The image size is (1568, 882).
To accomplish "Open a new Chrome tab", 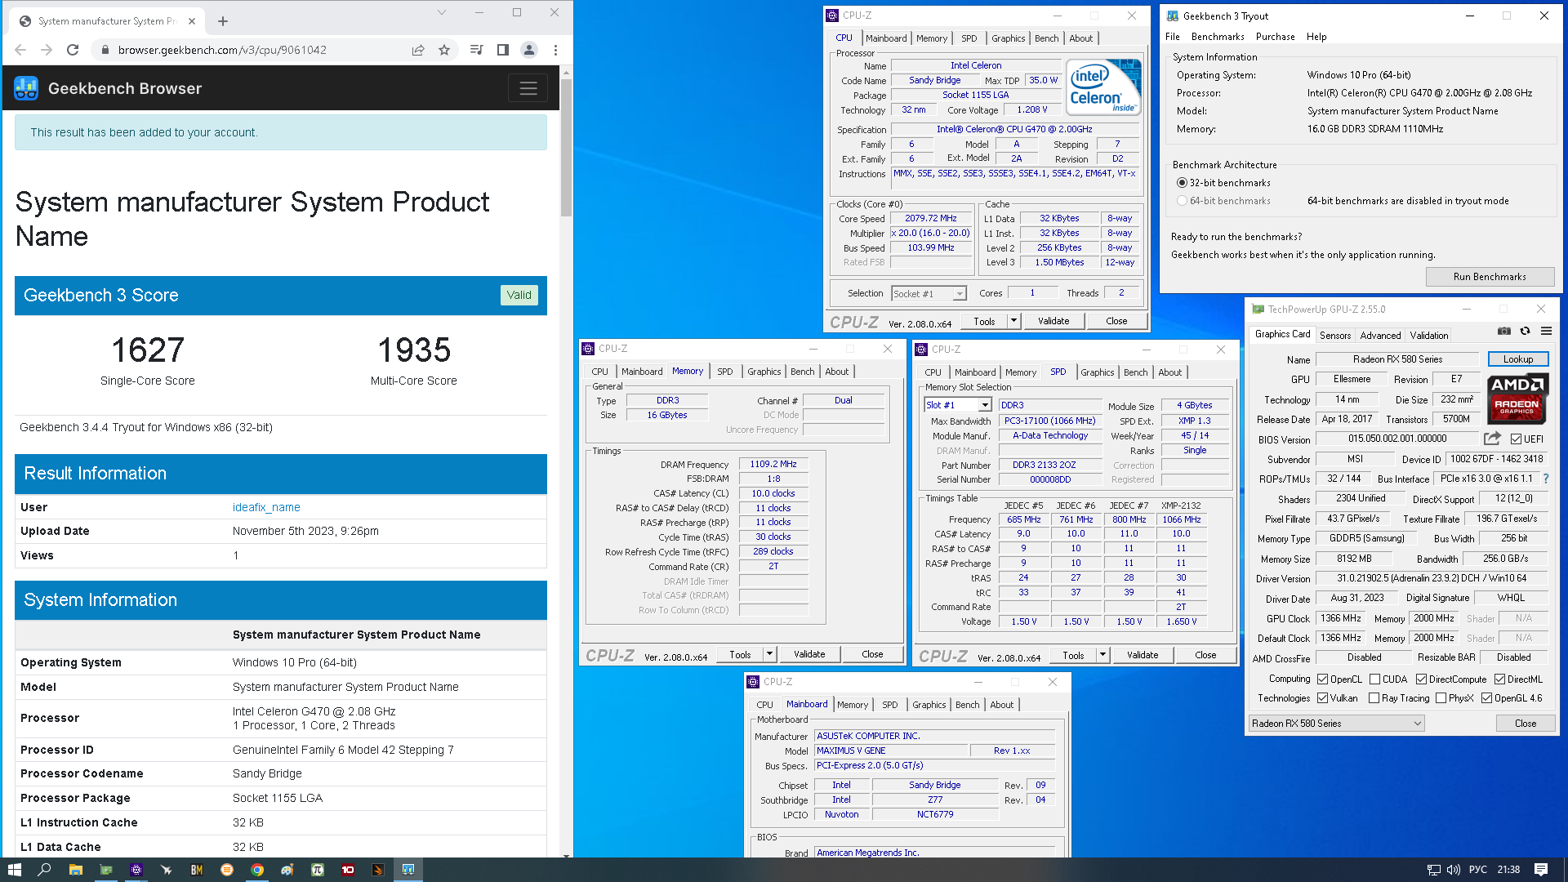I will point(223,21).
